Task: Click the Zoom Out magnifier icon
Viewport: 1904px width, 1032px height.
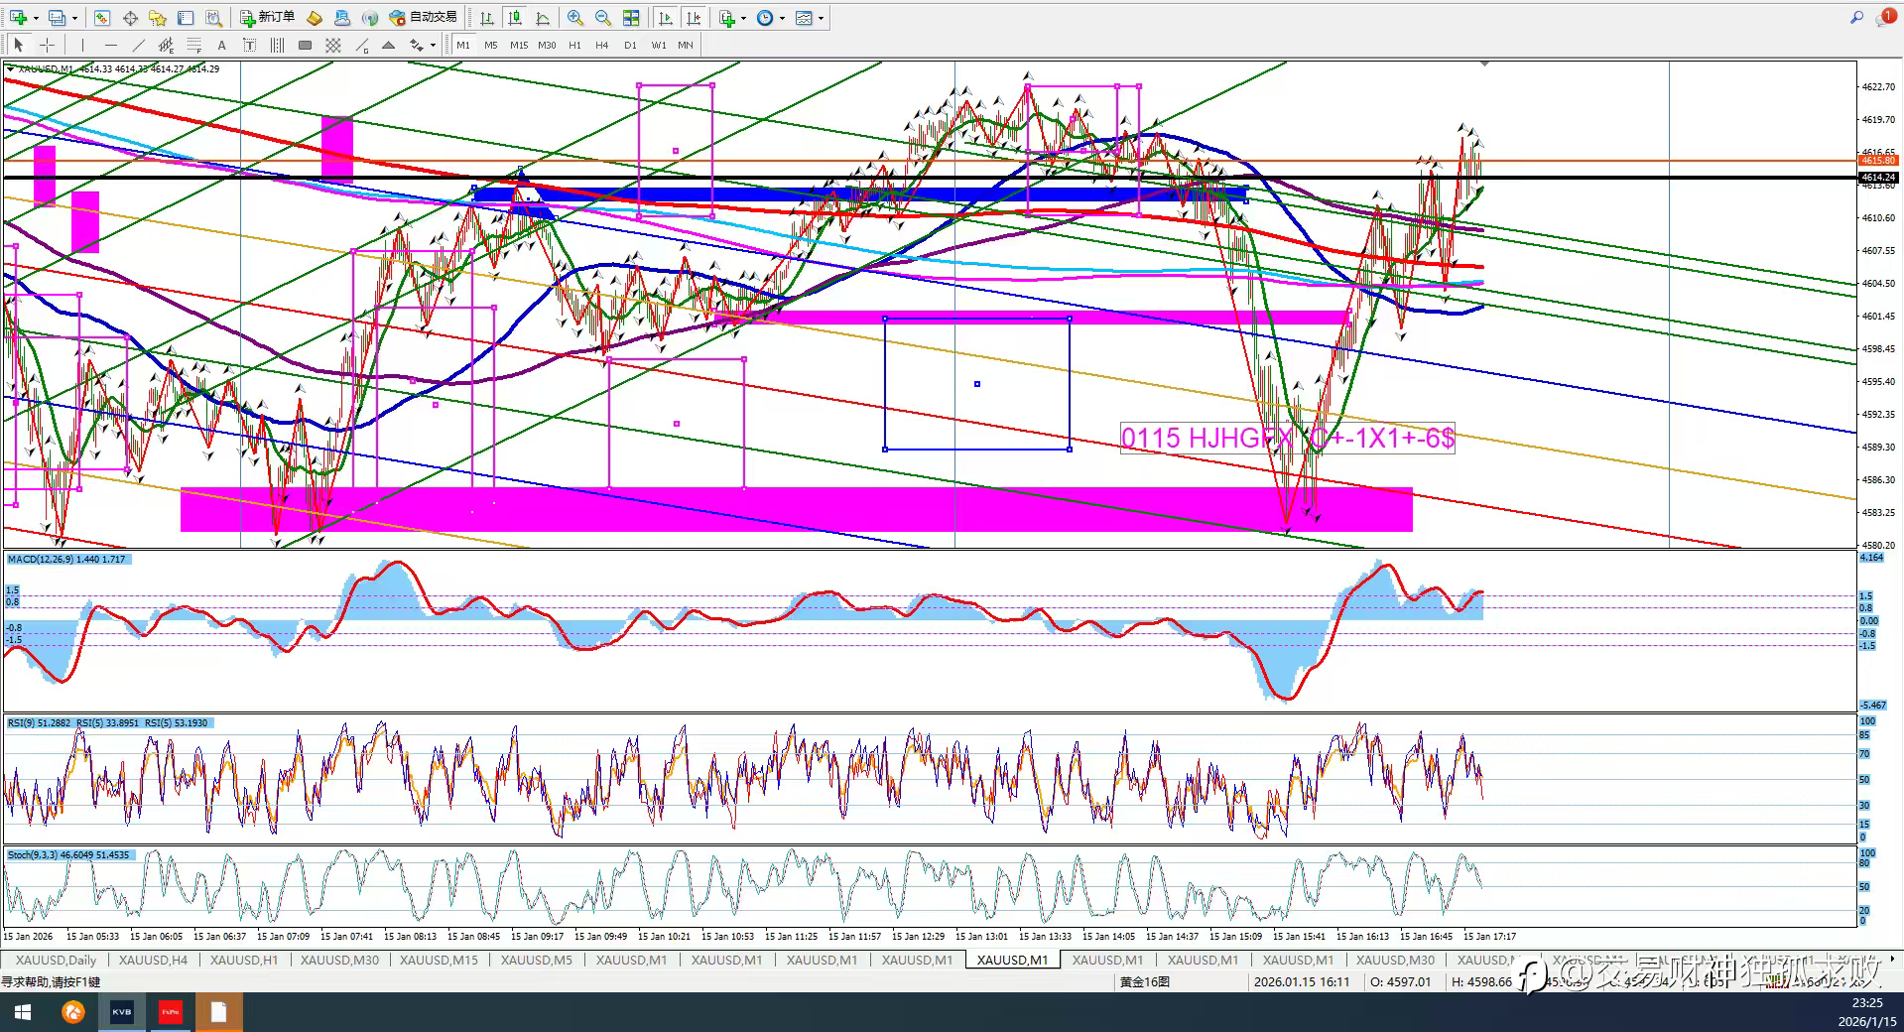Action: click(602, 18)
